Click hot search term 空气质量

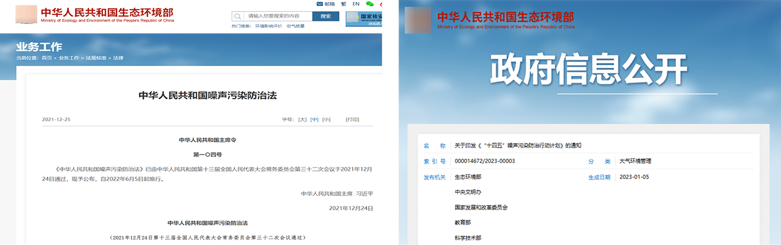pyautogui.click(x=296, y=26)
